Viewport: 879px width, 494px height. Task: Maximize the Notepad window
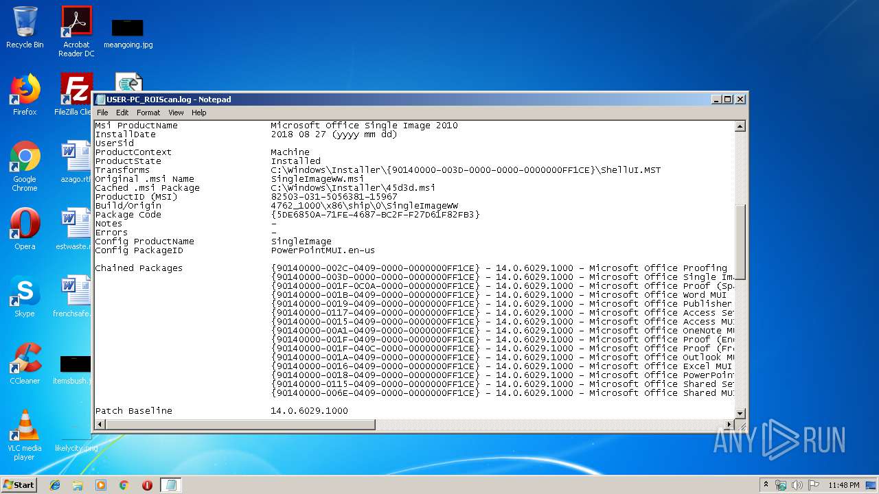click(728, 99)
